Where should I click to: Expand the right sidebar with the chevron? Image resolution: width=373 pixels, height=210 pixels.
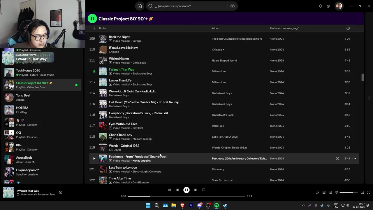coord(369,98)
